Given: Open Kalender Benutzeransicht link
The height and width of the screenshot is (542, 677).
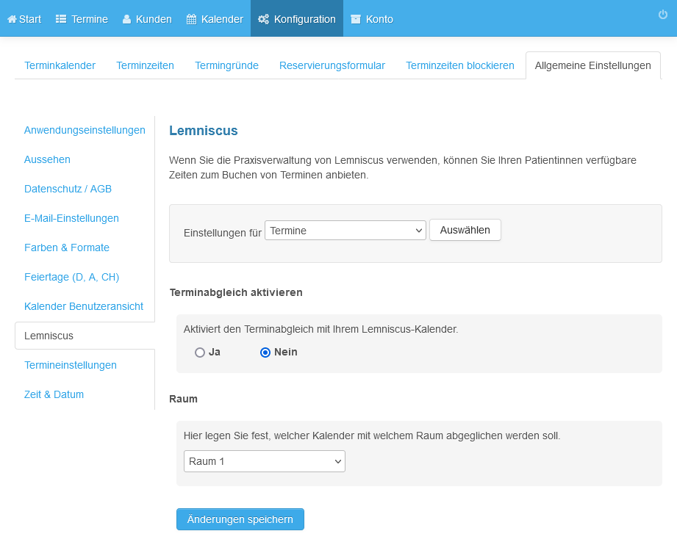Looking at the screenshot, I should (x=84, y=306).
